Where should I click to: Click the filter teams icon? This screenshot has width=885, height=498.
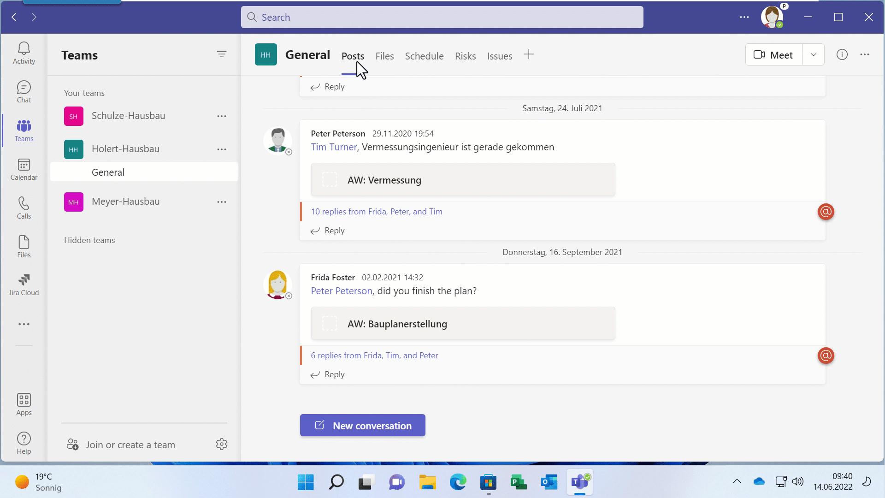(222, 54)
